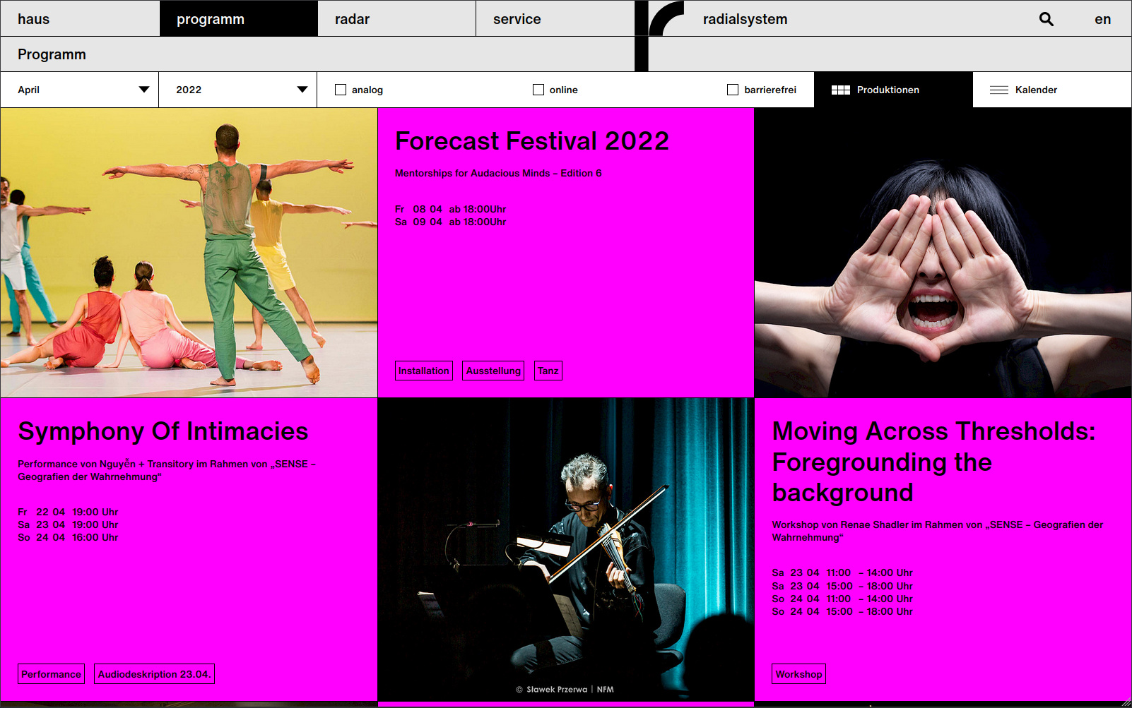The height and width of the screenshot is (708, 1132).
Task: Open the haus menu item
Action: (x=34, y=19)
